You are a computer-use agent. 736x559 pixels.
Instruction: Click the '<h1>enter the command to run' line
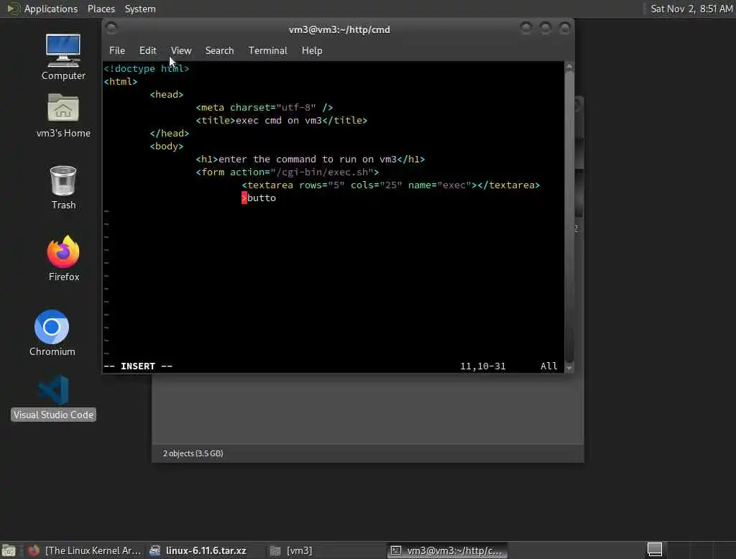coord(310,159)
